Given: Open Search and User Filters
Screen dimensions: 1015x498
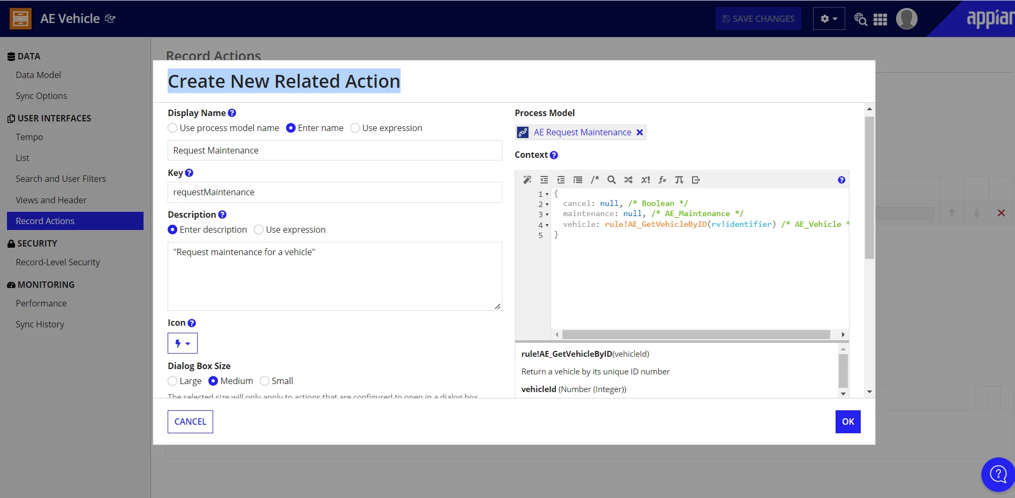Looking at the screenshot, I should 61,179.
